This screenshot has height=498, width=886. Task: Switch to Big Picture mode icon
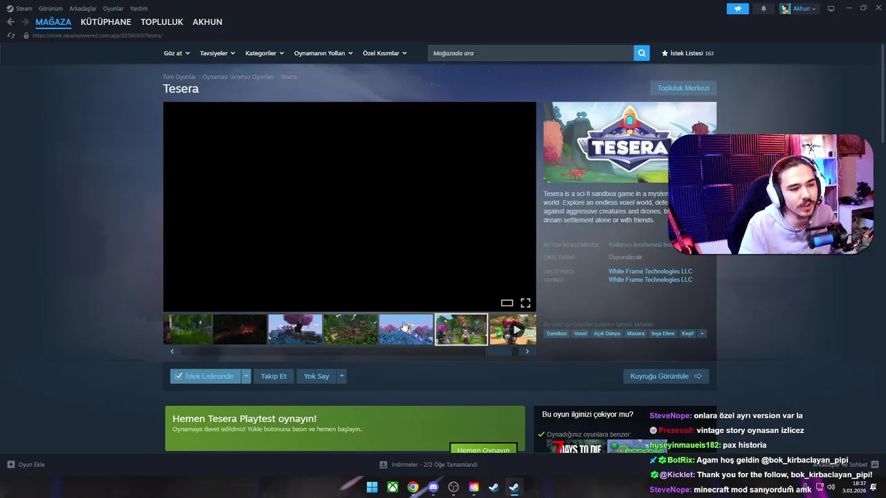[831, 8]
